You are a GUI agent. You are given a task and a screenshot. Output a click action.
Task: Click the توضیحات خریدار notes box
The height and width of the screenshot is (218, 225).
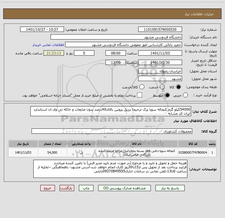click(110, 169)
